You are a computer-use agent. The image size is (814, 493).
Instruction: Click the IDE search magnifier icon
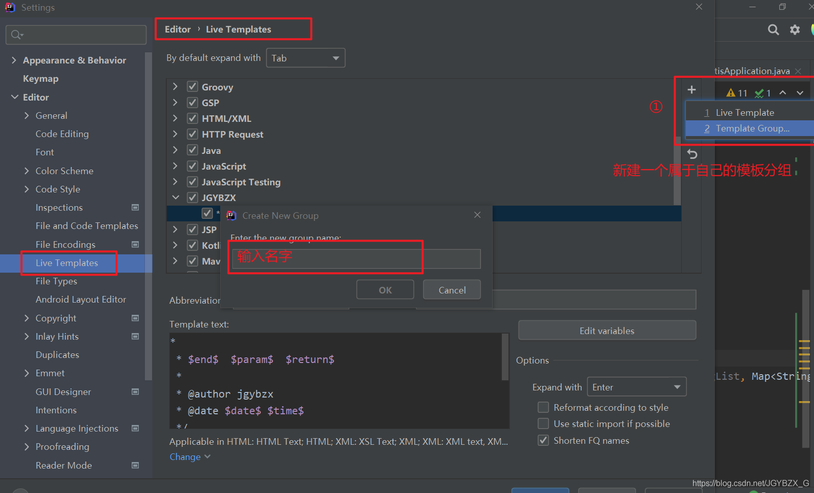point(773,29)
